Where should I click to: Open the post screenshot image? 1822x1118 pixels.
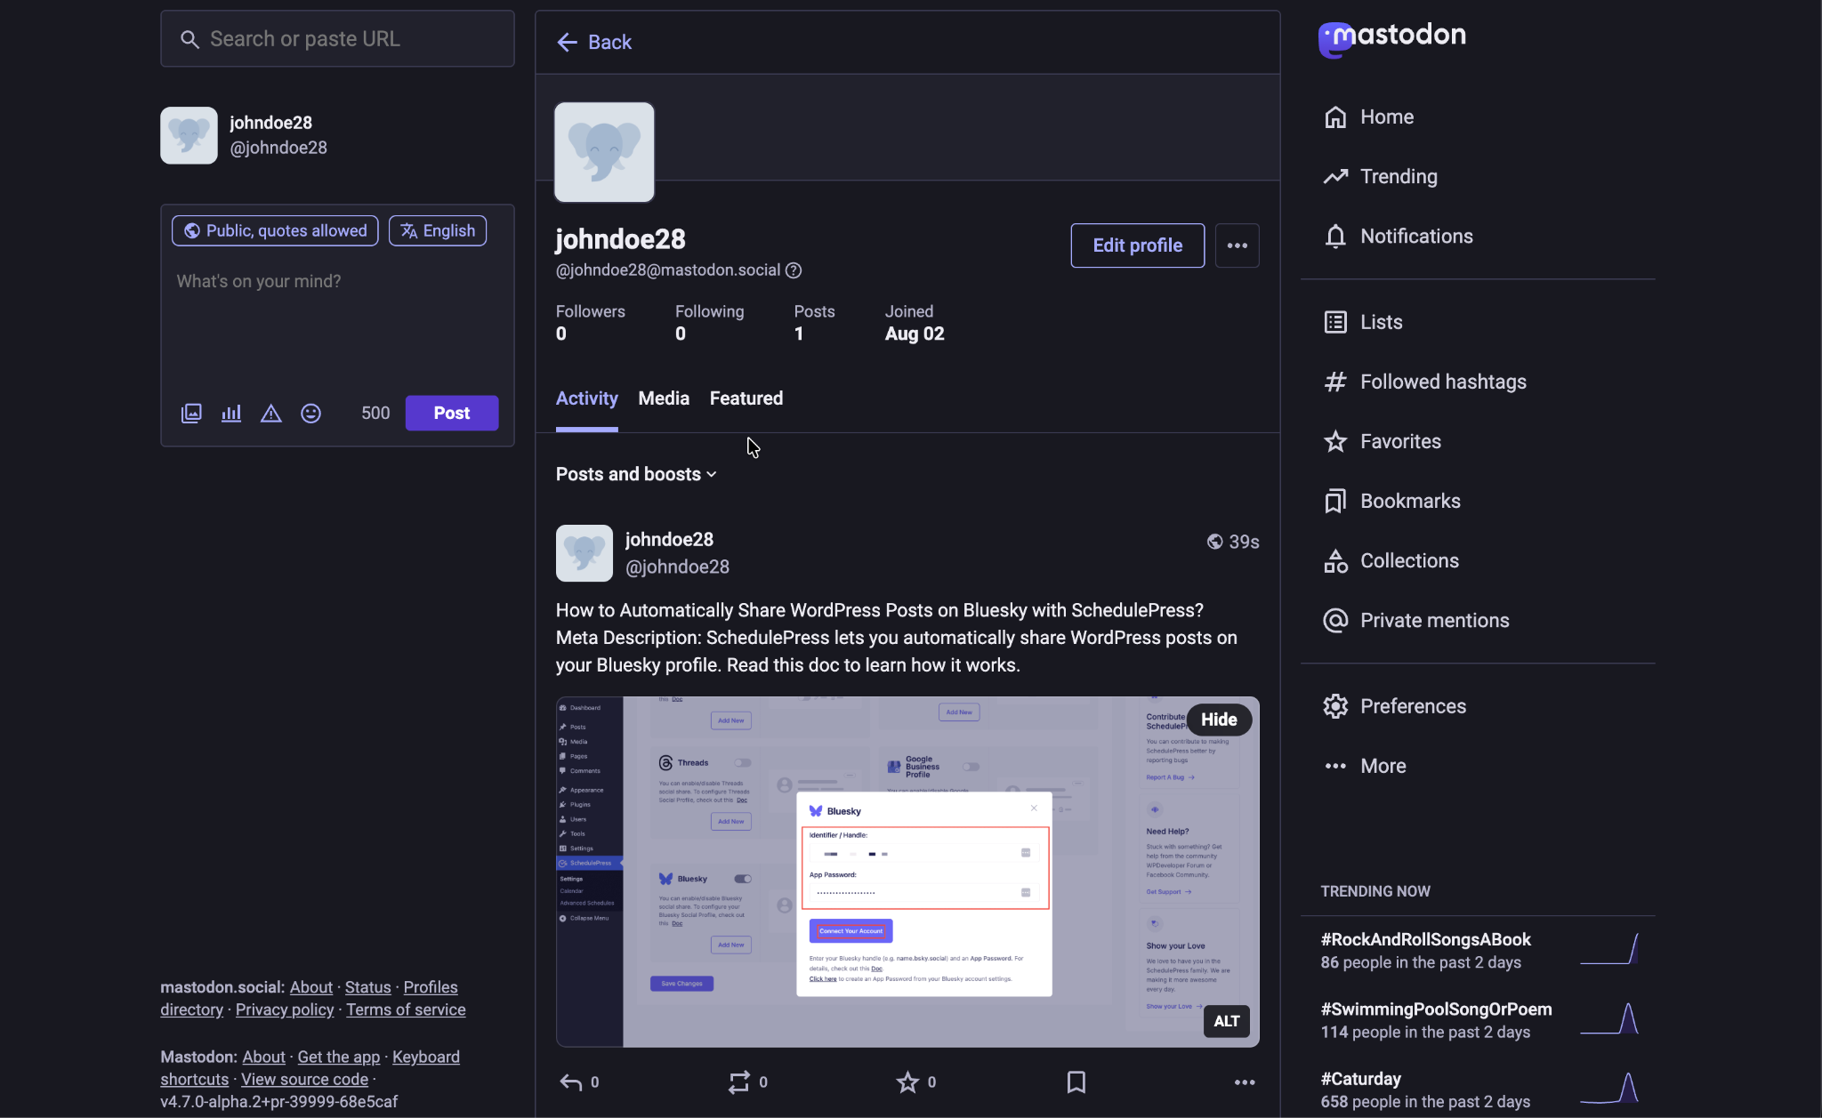pyautogui.click(x=907, y=873)
